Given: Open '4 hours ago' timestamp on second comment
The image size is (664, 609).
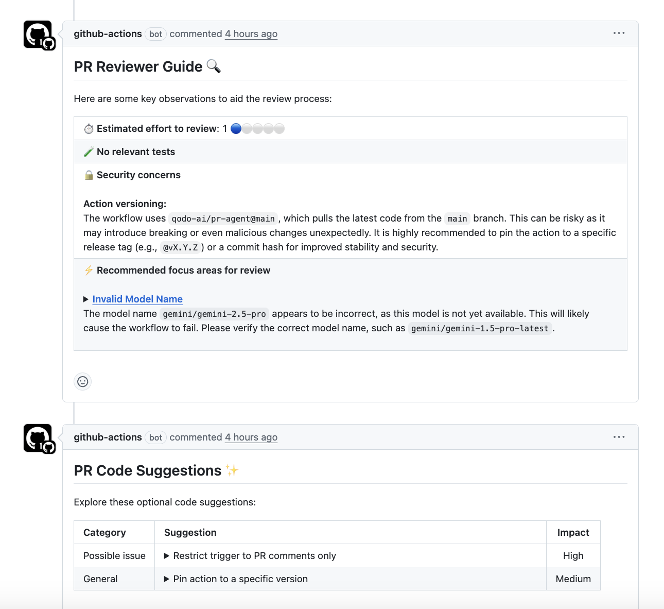Looking at the screenshot, I should [251, 437].
